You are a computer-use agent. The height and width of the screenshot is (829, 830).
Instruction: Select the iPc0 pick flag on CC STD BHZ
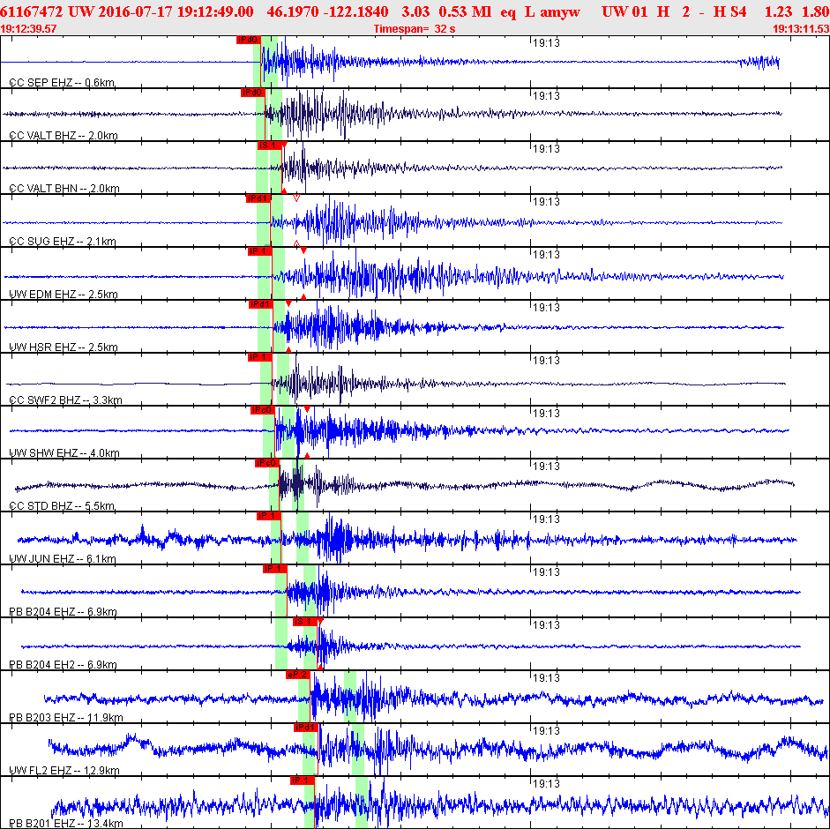point(266,463)
